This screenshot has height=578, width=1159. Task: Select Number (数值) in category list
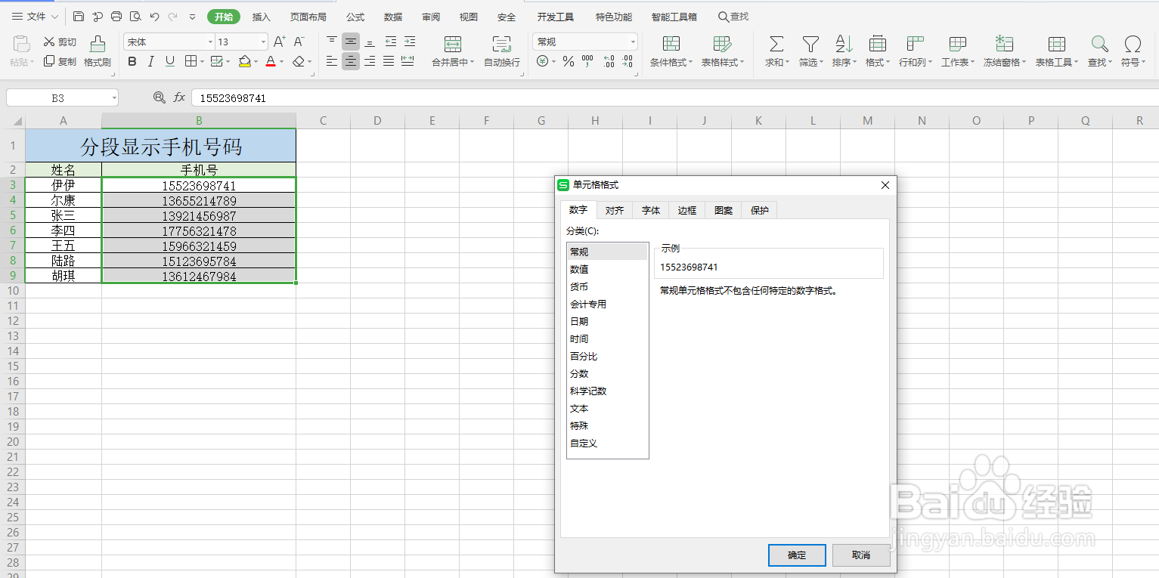click(607, 270)
